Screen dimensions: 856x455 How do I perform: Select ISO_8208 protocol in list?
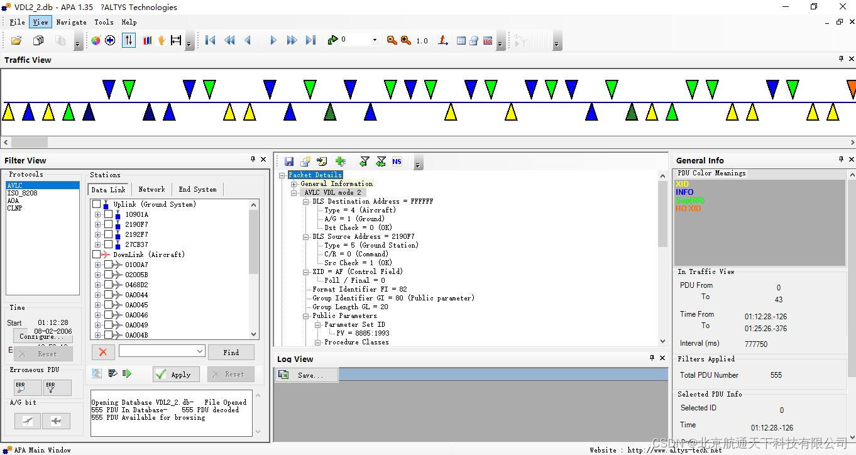tap(23, 193)
